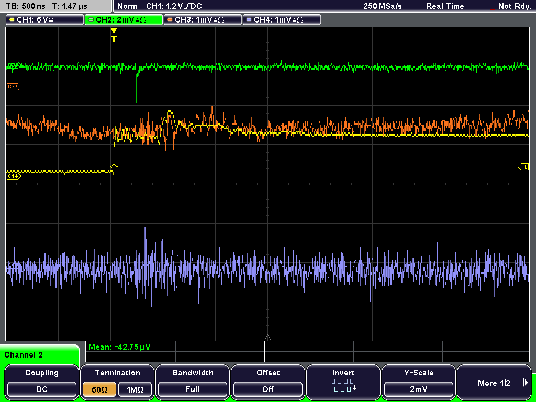Click the CH1: 1.2 V trigger source readout
Screen dimensions: 536x402
(x=174, y=6)
